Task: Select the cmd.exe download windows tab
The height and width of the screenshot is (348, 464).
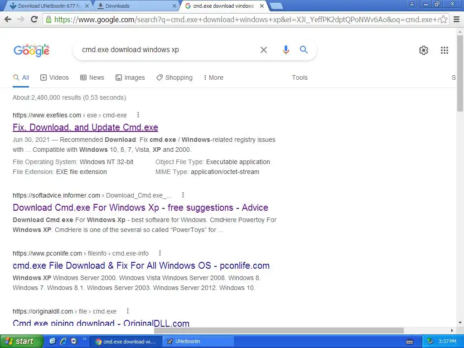Action: [x=223, y=5]
